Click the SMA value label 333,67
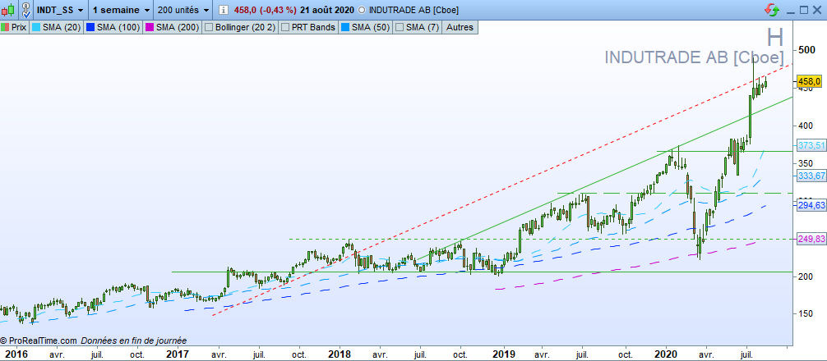 [811, 177]
